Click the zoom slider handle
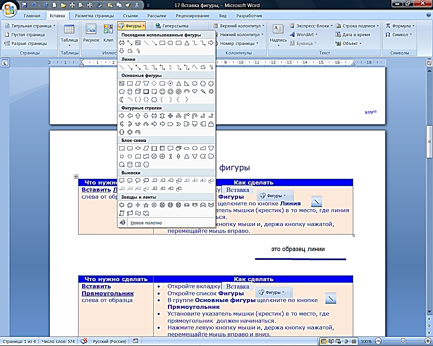This screenshot has width=433, height=346. (403, 341)
